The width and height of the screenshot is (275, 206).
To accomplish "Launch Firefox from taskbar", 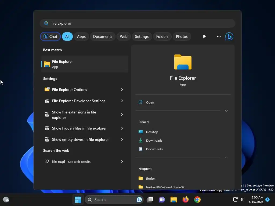I will coord(186,200).
